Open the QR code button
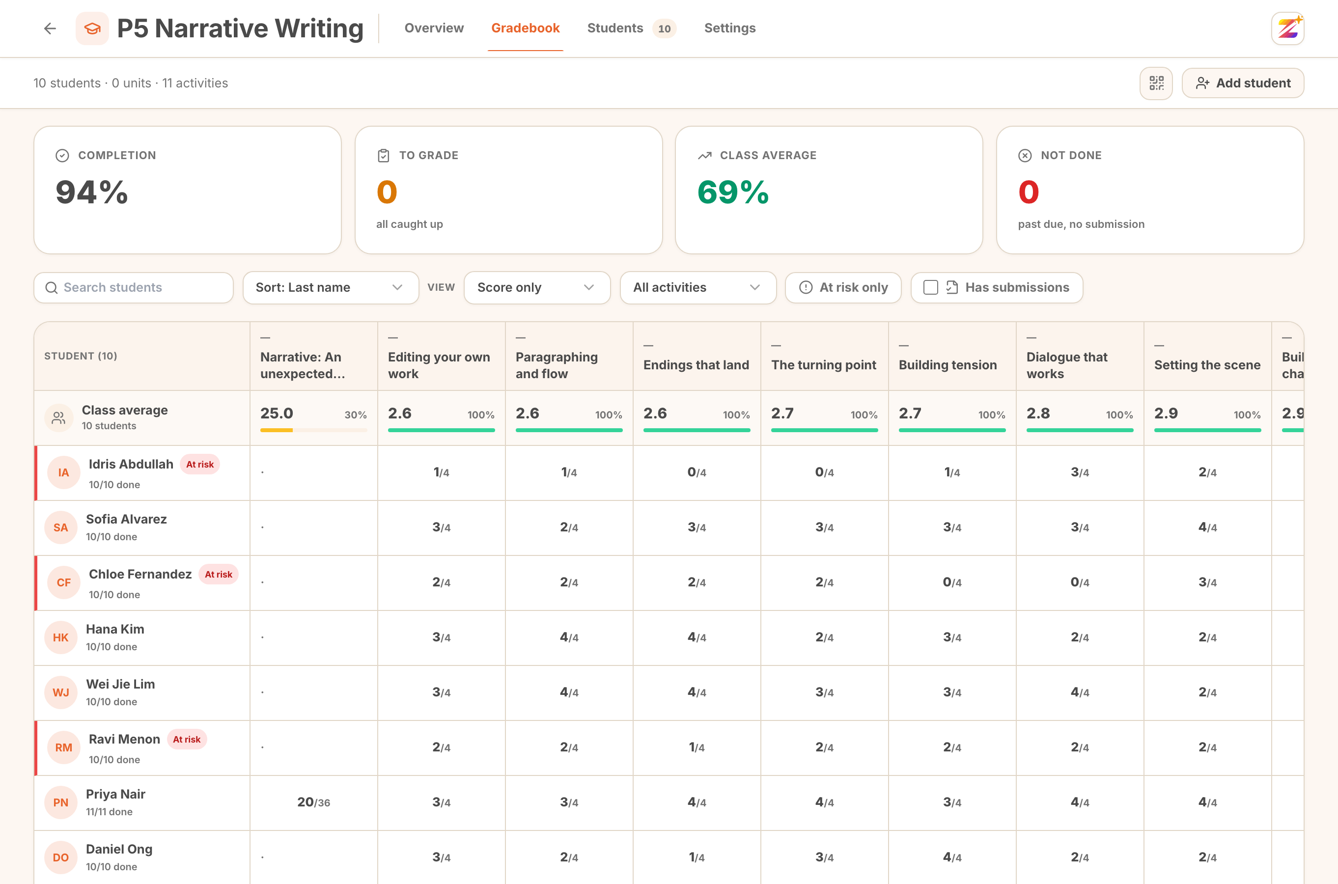Viewport: 1338px width, 884px height. click(1156, 83)
